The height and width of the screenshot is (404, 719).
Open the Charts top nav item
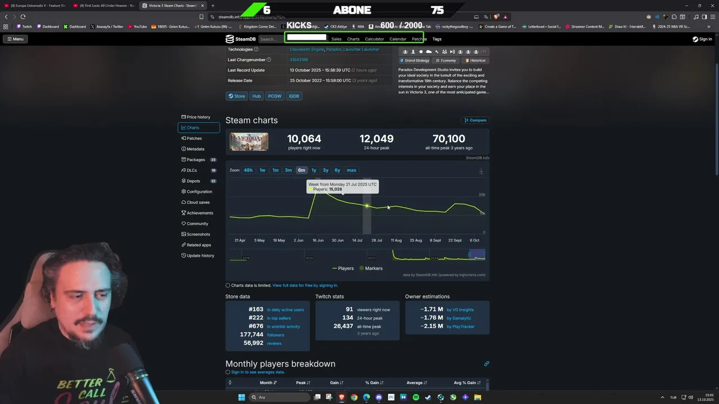(x=353, y=39)
